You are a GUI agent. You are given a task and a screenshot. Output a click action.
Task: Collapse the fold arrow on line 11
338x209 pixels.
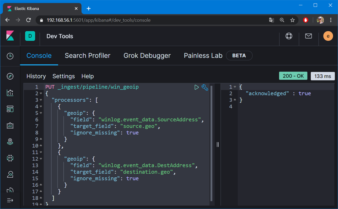pyautogui.click(x=41, y=152)
